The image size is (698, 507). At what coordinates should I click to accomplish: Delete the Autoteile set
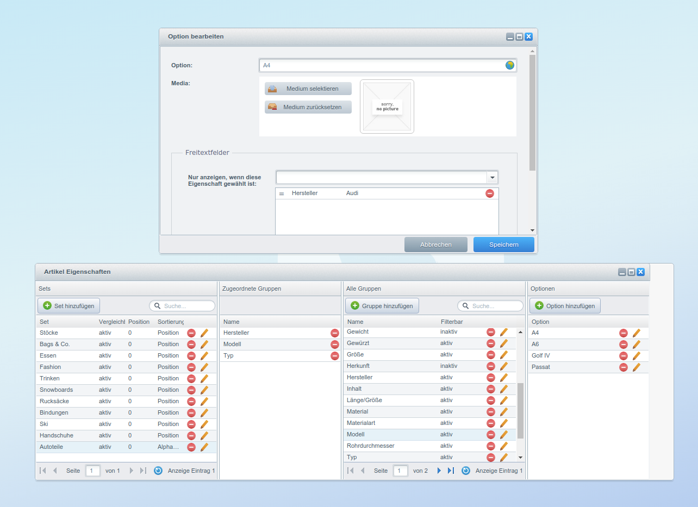pyautogui.click(x=191, y=447)
